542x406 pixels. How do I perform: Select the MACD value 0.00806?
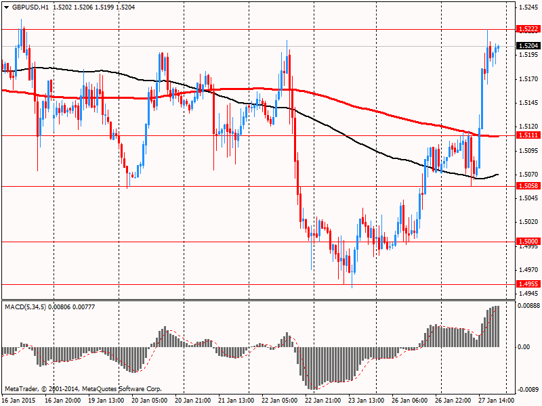point(60,307)
